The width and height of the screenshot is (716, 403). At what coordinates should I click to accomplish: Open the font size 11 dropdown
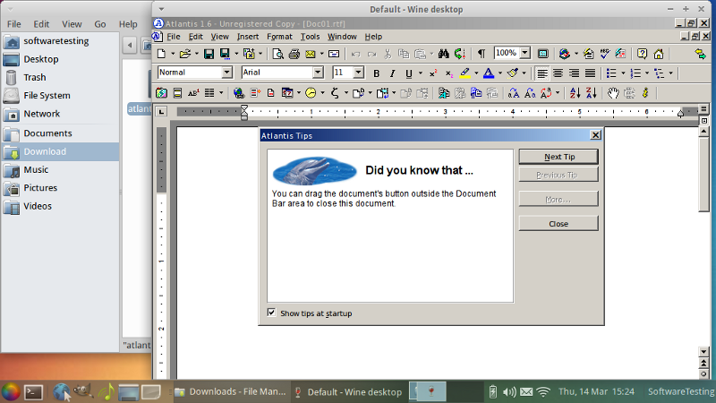click(359, 73)
